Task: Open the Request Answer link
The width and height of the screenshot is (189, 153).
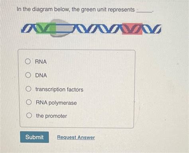Action: coord(76,137)
